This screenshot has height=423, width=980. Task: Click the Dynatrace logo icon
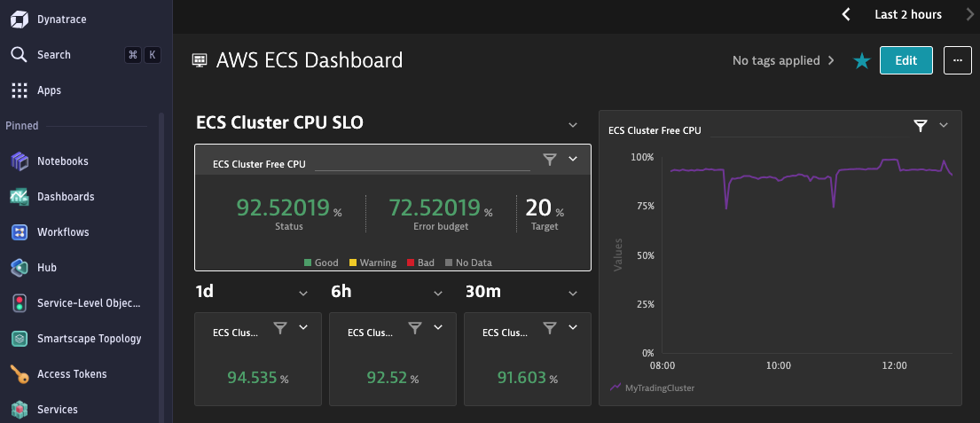pyautogui.click(x=20, y=19)
